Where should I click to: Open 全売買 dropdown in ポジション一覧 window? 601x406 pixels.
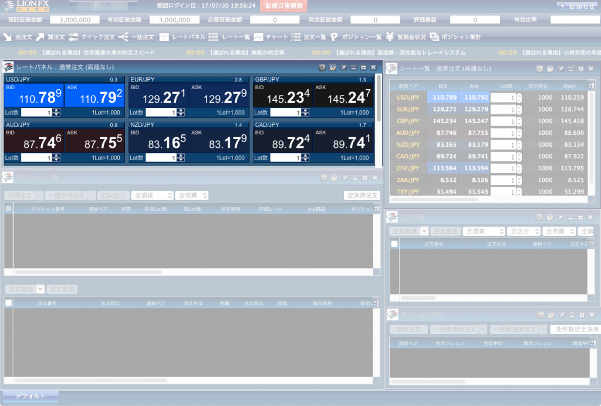192,195
